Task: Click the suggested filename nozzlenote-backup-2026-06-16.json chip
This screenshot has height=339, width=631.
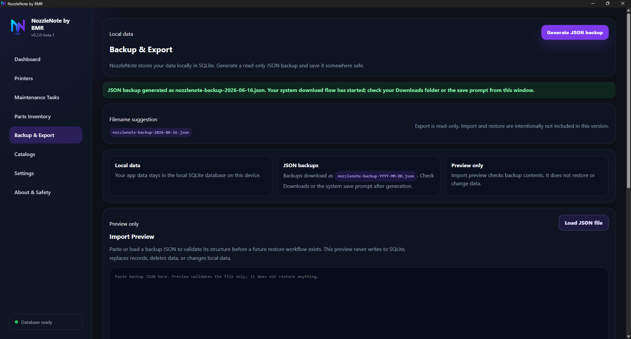Action: coord(151,132)
